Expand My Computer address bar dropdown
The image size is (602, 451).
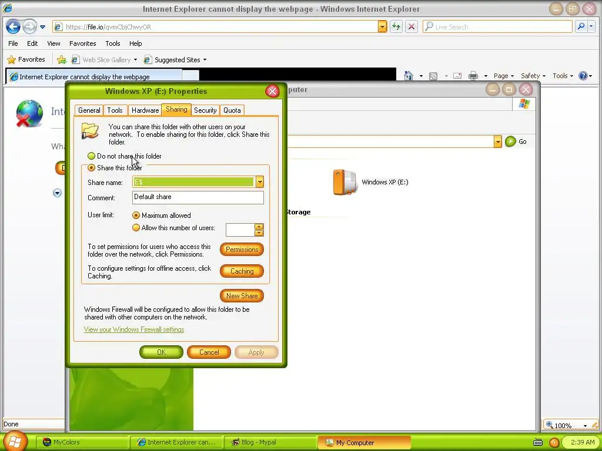[498, 142]
